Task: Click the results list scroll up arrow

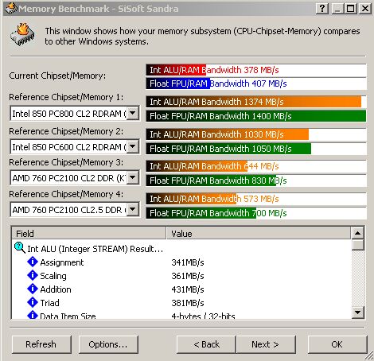Action: coord(357,233)
